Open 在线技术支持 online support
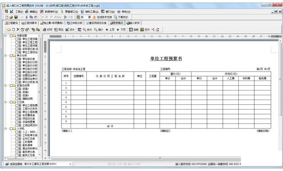283x171 pixels. (x=102, y=17)
